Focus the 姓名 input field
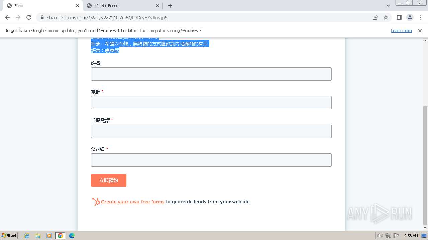This screenshot has height=240, width=428. click(x=211, y=74)
